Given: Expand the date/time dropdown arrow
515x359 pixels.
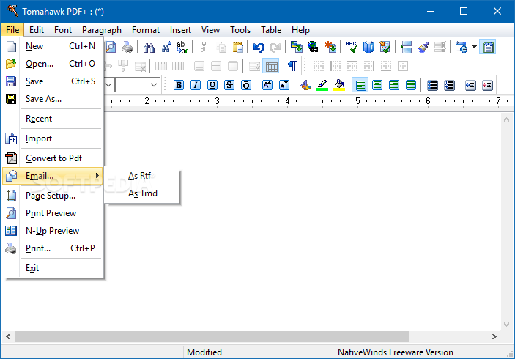Looking at the screenshot, I should tap(474, 48).
